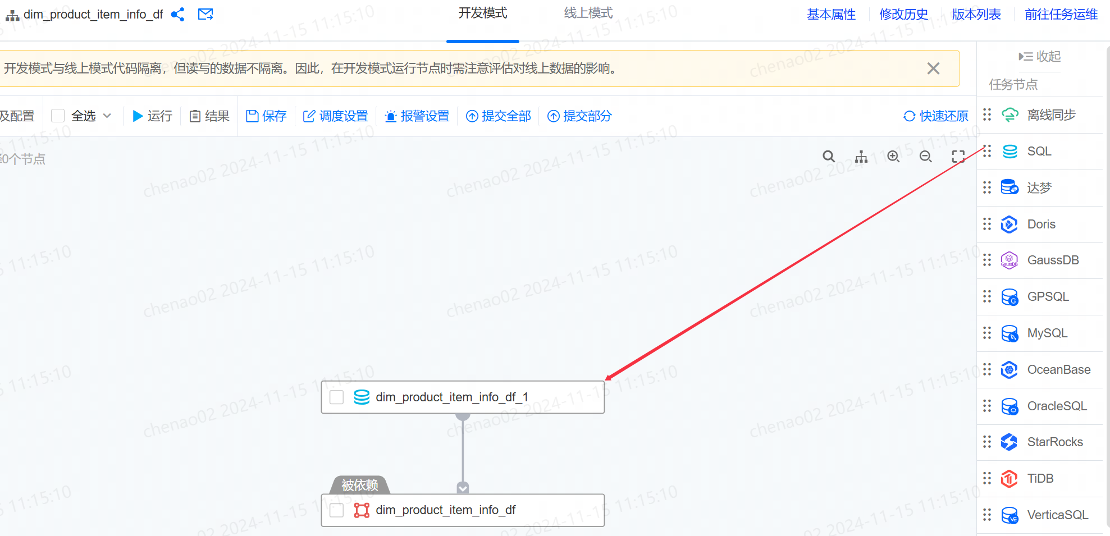Viewport: 1110px width, 536px height.
Task: Click the auto-layout hierarchy icon
Action: [x=861, y=157]
